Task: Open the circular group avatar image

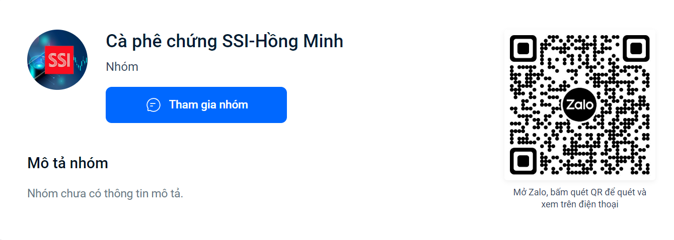Action: pos(57,60)
